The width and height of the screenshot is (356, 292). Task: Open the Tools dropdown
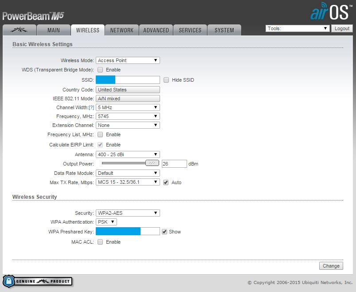(x=297, y=28)
